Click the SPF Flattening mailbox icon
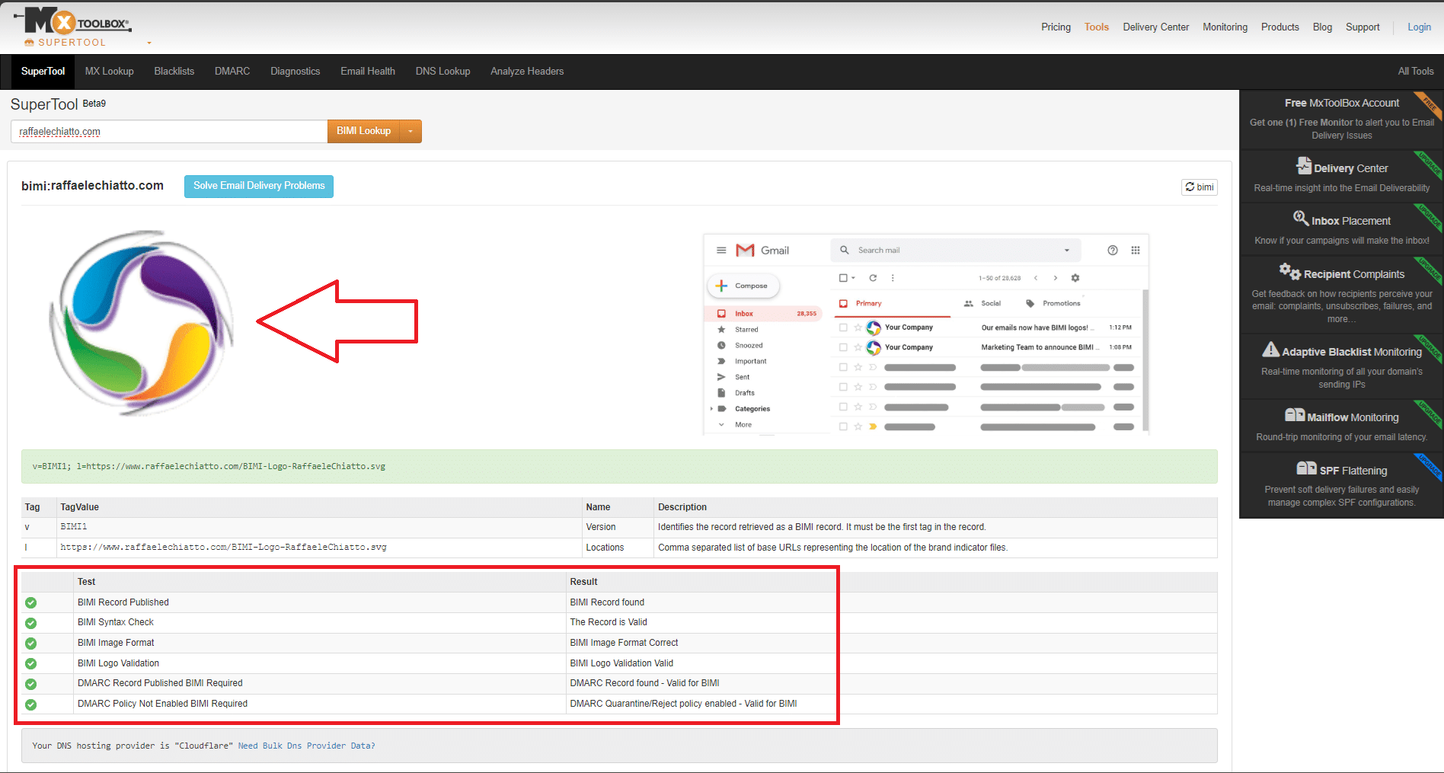This screenshot has width=1444, height=773. pyautogui.click(x=1306, y=468)
